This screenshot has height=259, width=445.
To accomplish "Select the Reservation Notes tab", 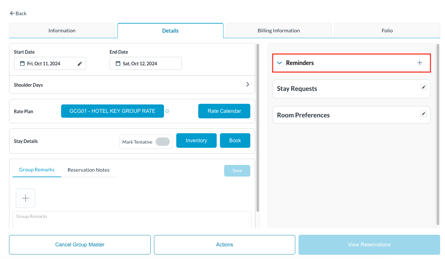I will point(88,170).
